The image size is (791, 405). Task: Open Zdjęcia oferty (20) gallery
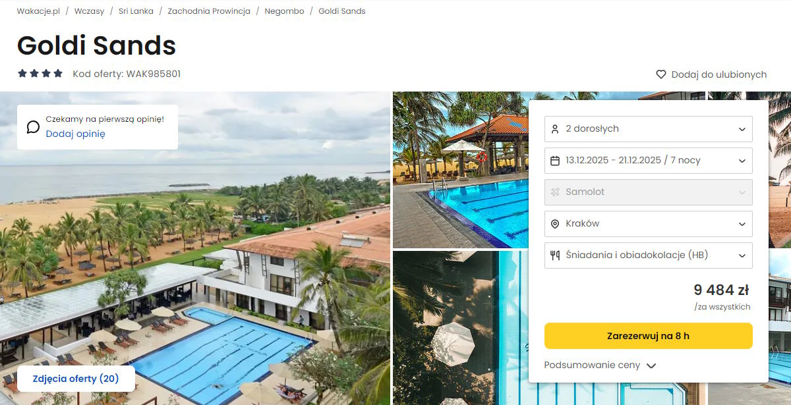pyautogui.click(x=76, y=379)
